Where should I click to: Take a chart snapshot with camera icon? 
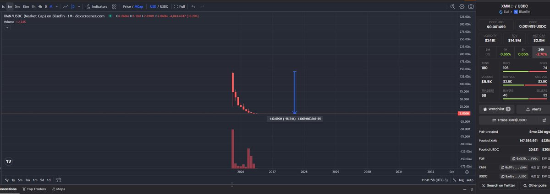(471, 7)
